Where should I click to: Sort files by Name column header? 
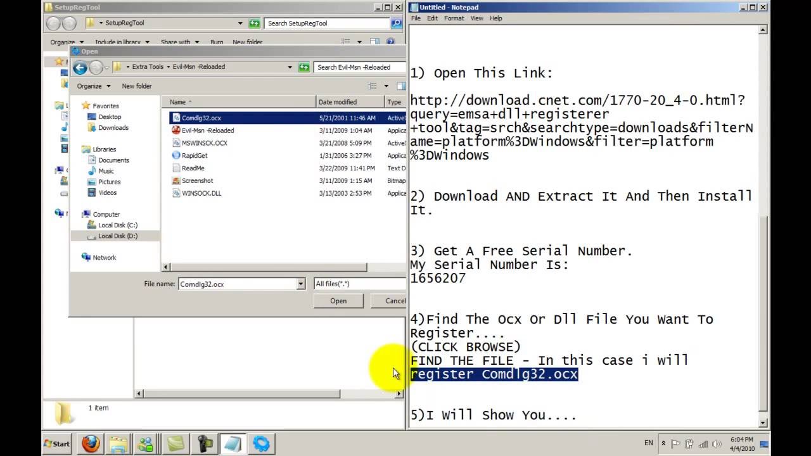coord(239,102)
